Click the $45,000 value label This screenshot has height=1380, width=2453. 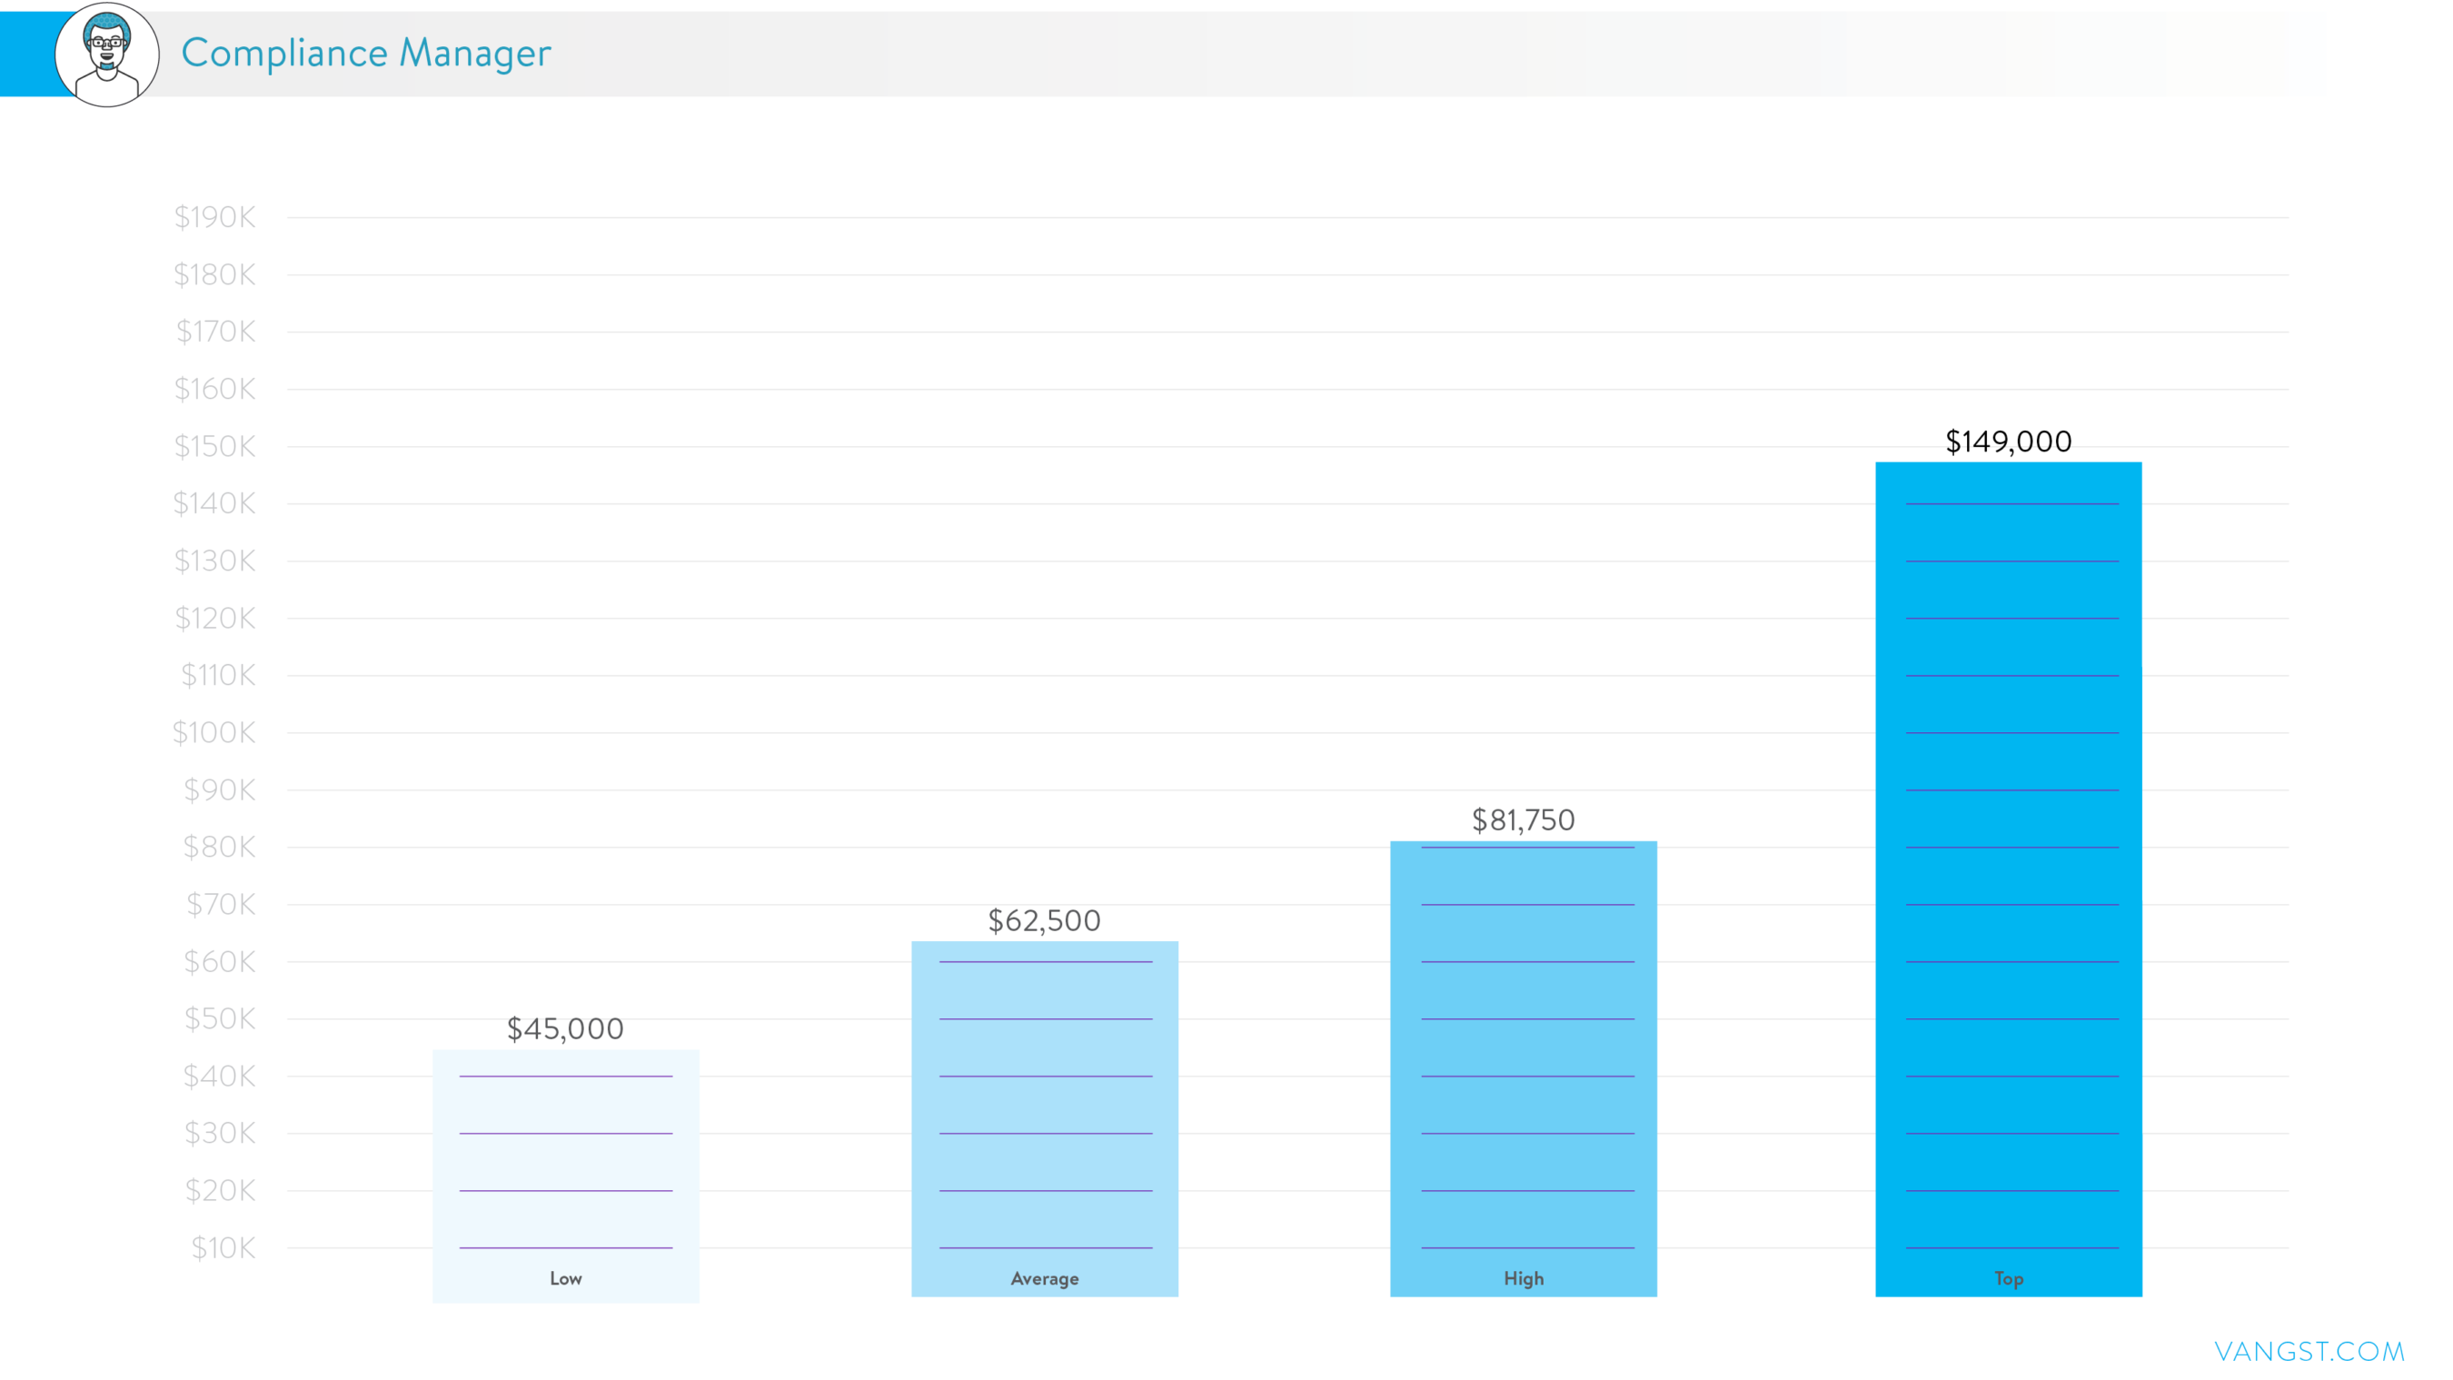[x=566, y=1028]
